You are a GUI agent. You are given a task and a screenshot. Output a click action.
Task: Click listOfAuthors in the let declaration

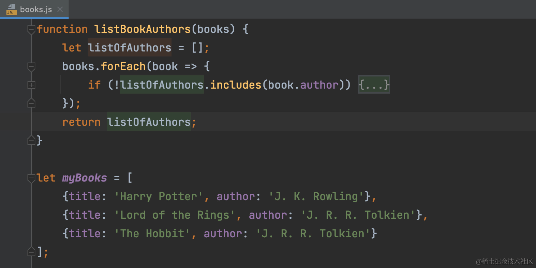coord(130,48)
